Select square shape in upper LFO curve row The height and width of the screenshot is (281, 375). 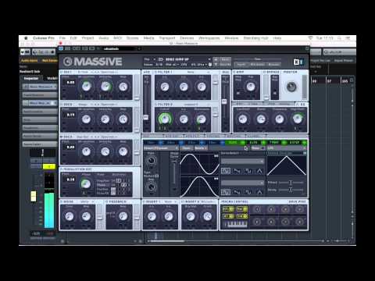(248, 171)
